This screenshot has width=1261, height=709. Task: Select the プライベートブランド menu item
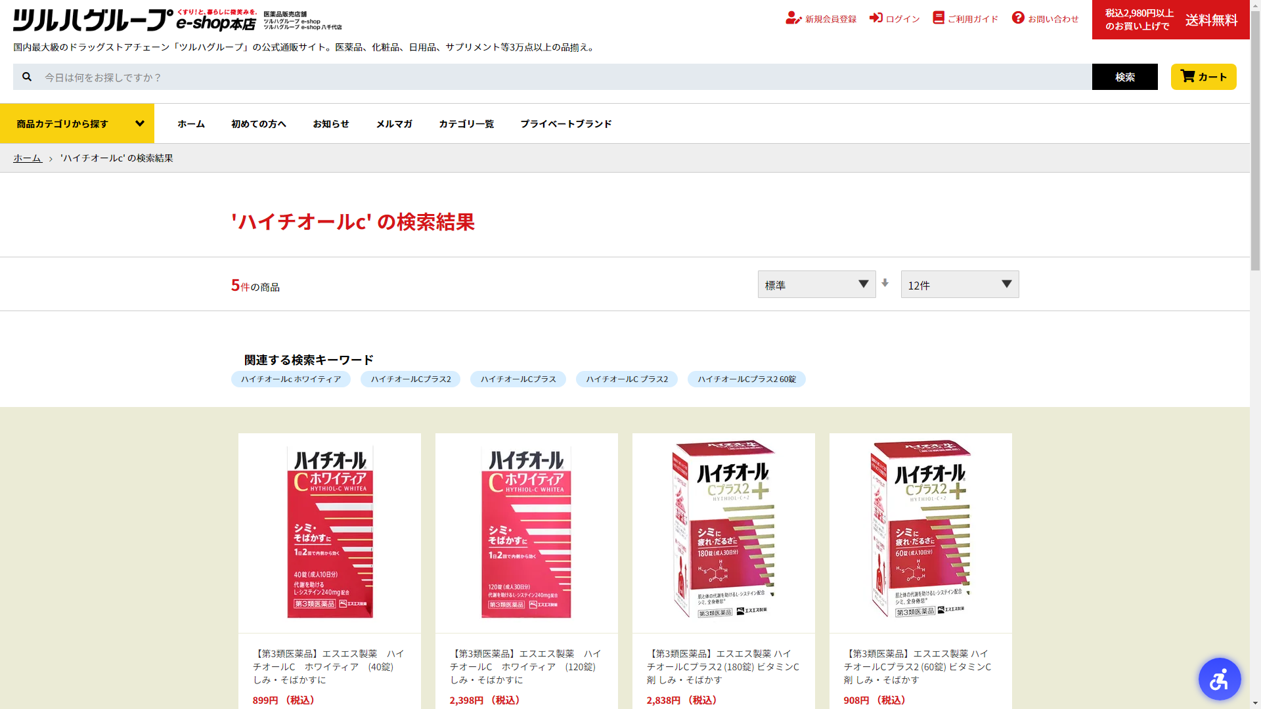pos(565,123)
